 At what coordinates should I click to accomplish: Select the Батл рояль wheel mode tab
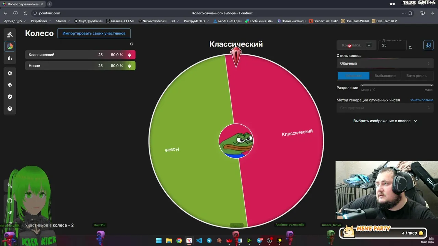click(x=416, y=76)
